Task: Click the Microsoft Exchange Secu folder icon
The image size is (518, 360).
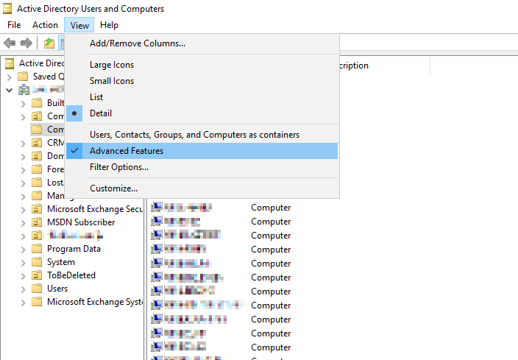Action: pyautogui.click(x=37, y=209)
